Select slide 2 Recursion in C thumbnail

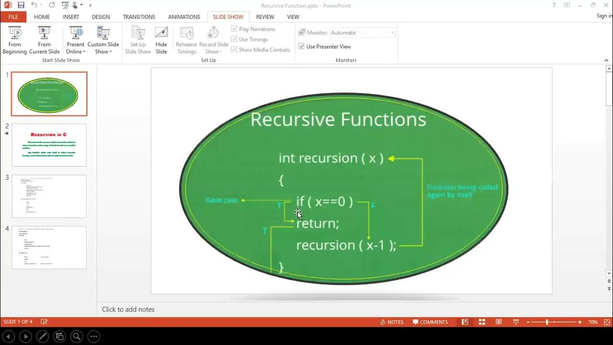point(49,145)
